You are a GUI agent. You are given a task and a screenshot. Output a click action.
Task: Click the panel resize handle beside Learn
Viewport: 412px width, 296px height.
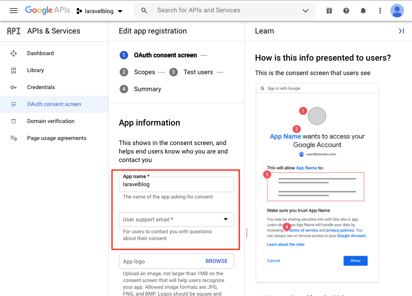247,233
